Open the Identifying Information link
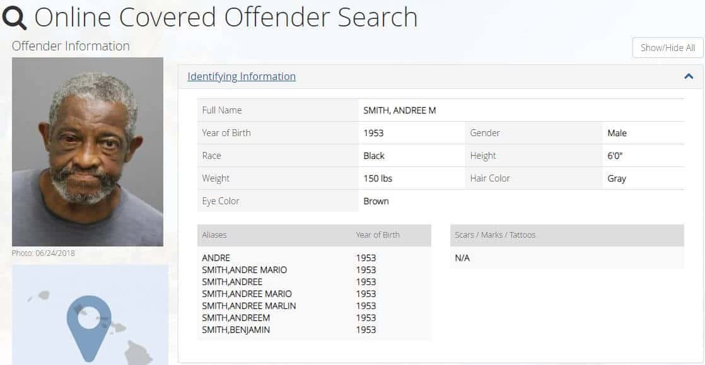Screen dimensions: 705x365 click(x=242, y=76)
